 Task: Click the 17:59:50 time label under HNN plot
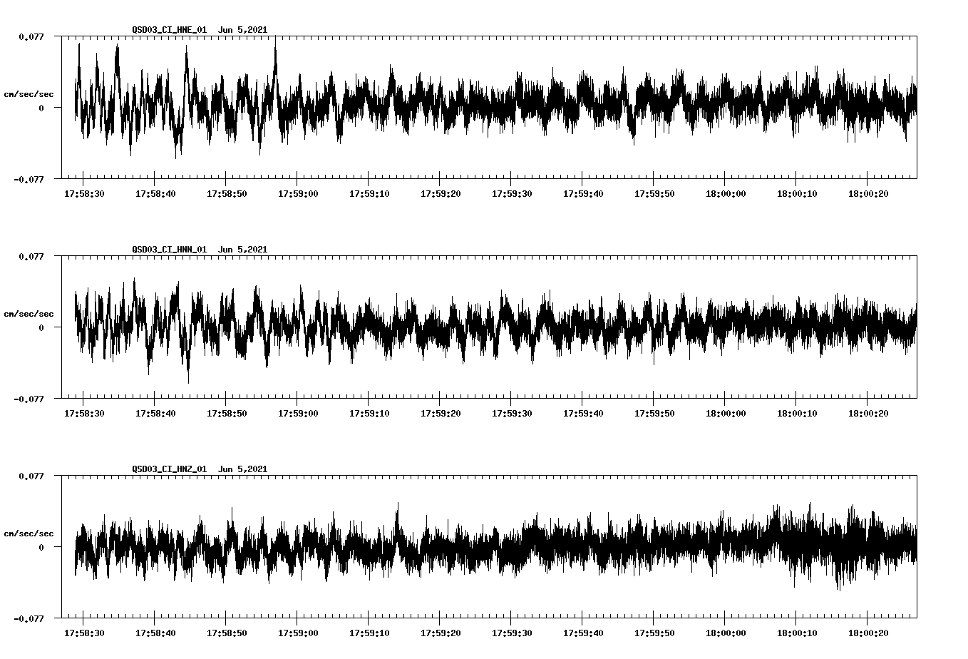pos(654,414)
